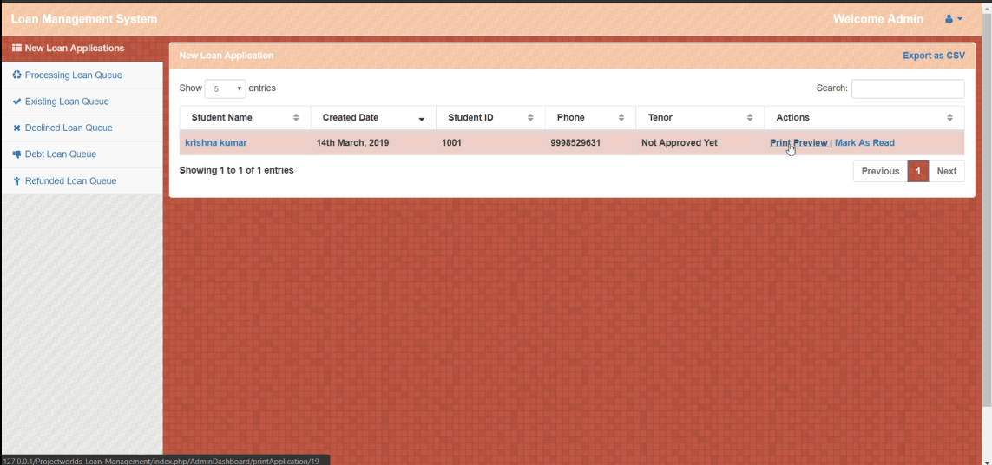Viewport: 992px width, 465px height.
Task: Sort the table by Student ID column
Action: pos(490,118)
